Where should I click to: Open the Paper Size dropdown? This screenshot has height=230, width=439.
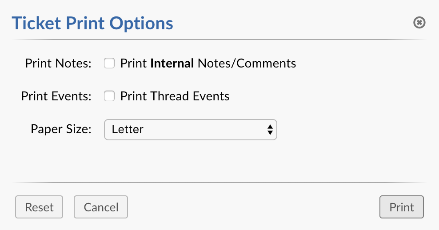tap(190, 130)
